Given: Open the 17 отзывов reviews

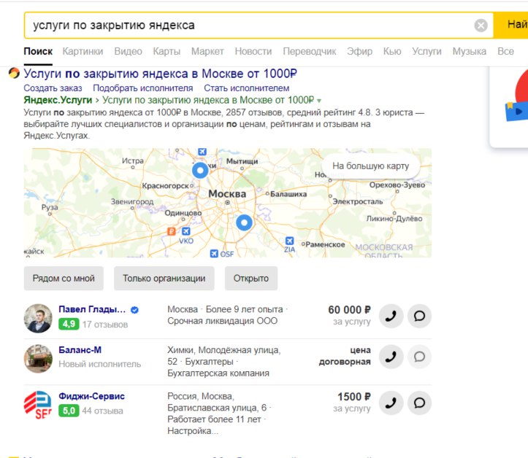Looking at the screenshot, I should (105, 325).
